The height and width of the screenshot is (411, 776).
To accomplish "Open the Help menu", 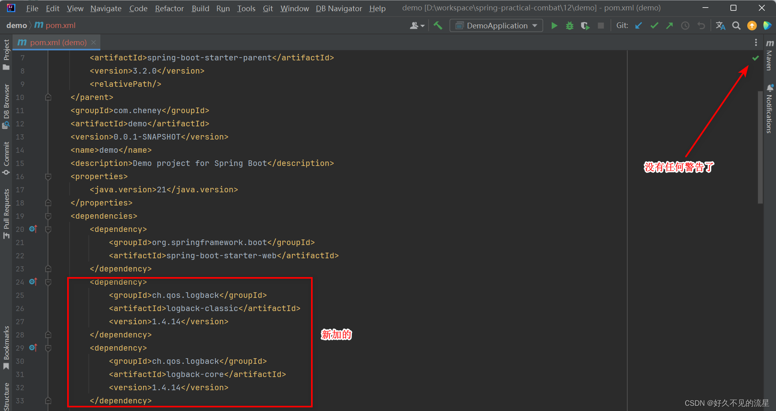I will (x=377, y=8).
